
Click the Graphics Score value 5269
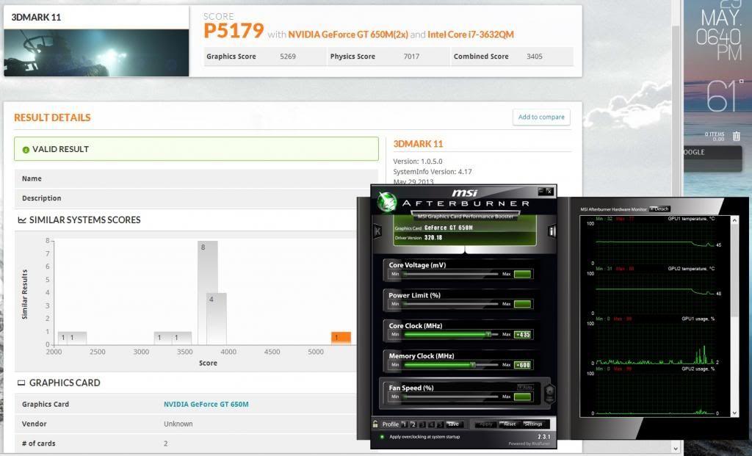pos(288,56)
